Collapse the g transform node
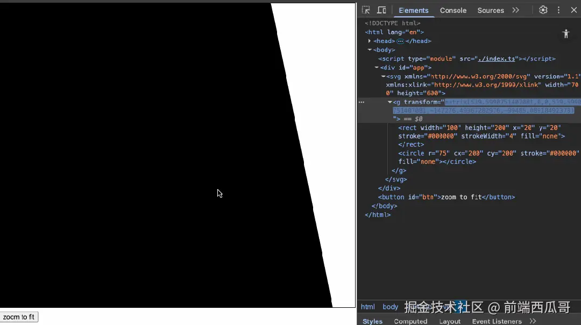581x325 pixels. point(390,102)
